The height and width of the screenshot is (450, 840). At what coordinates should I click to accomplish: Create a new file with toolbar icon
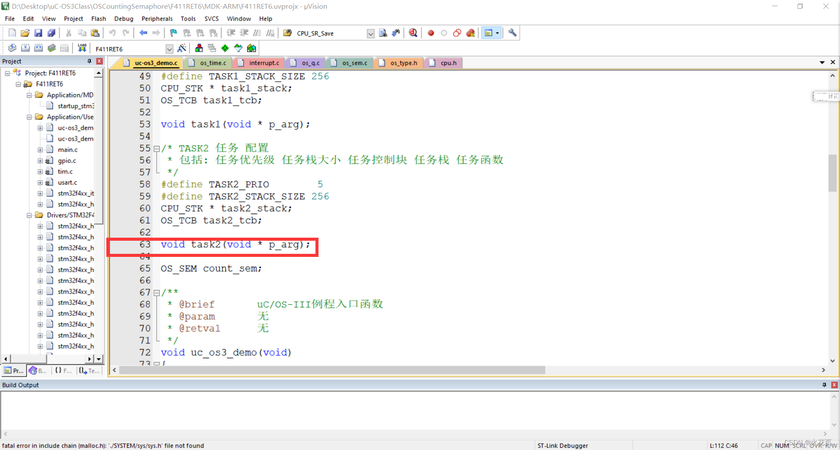[12, 33]
